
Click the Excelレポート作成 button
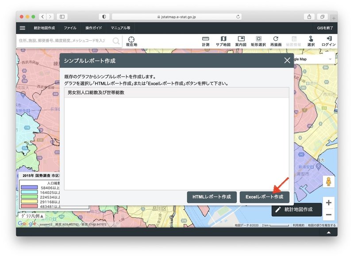264,197
